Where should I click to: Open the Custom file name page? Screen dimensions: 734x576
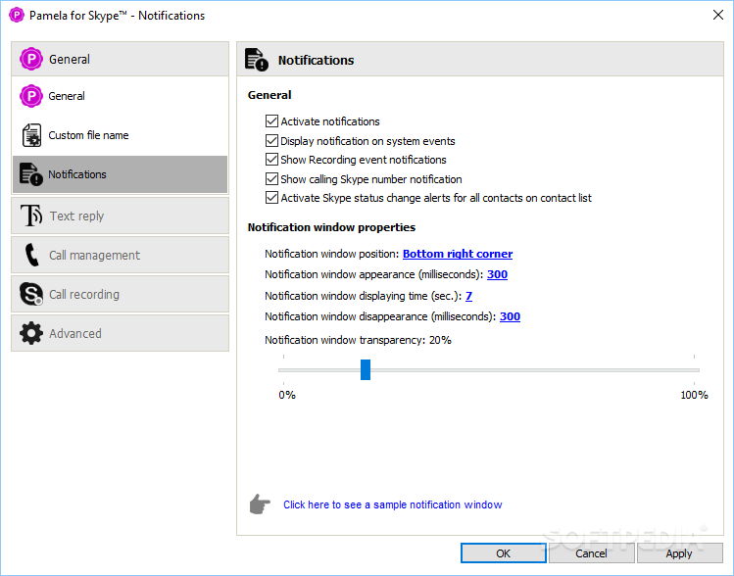coord(121,135)
